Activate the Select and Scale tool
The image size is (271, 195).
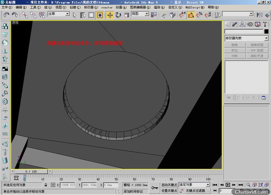point(127,15)
